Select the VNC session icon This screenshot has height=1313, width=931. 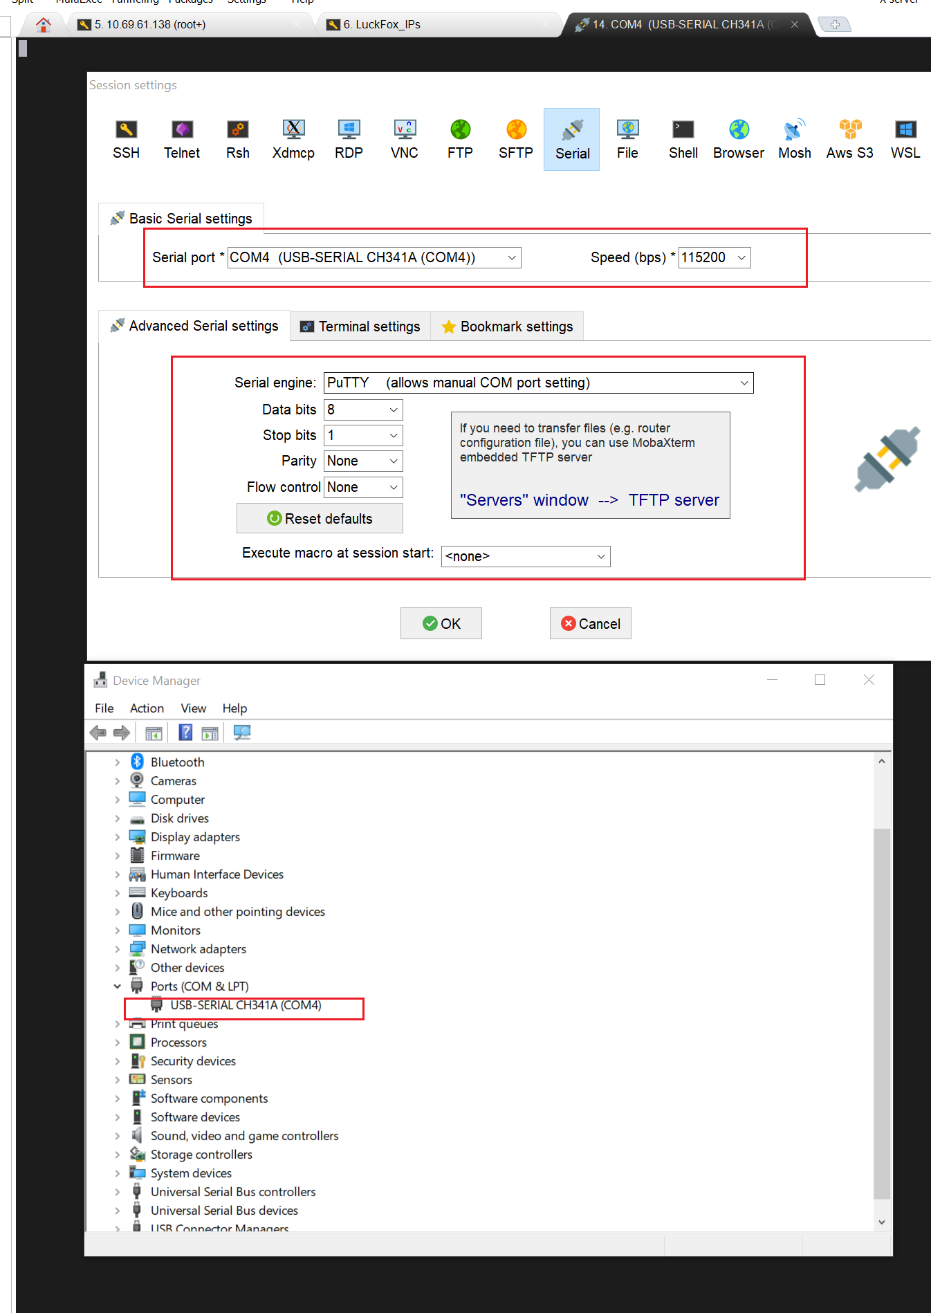[405, 139]
